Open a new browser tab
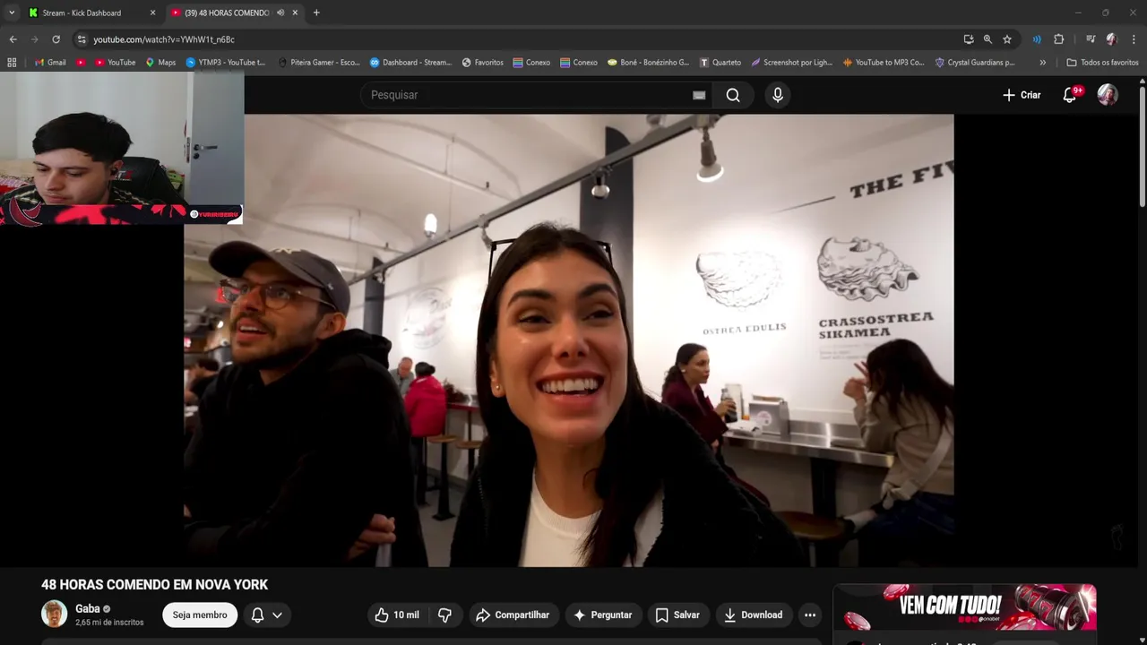The height and width of the screenshot is (645, 1147). click(316, 13)
